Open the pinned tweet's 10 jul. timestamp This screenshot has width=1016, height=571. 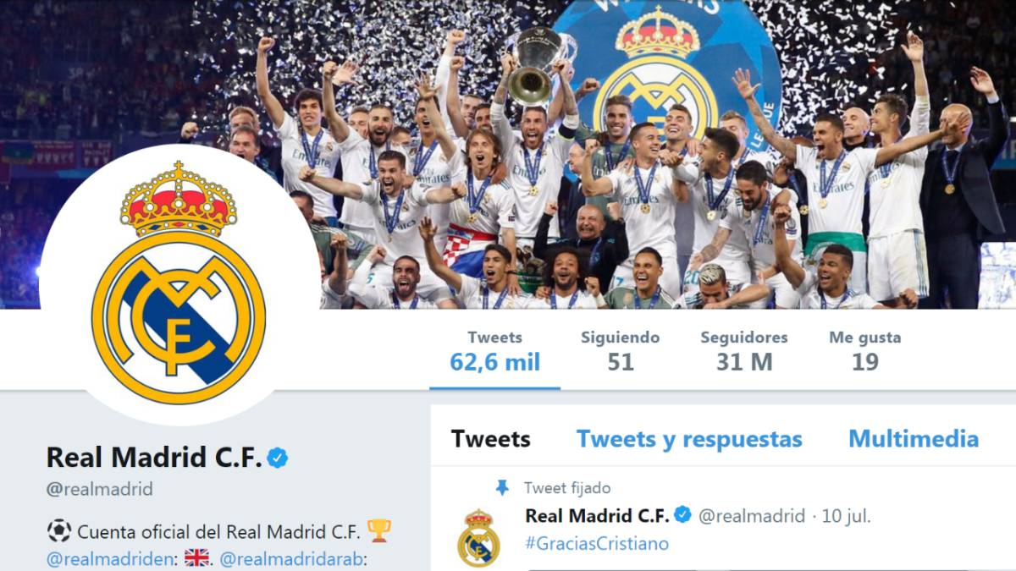[x=846, y=516]
